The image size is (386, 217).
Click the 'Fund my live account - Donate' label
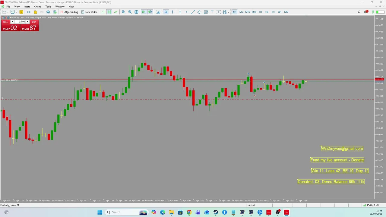pyautogui.click(x=337, y=160)
